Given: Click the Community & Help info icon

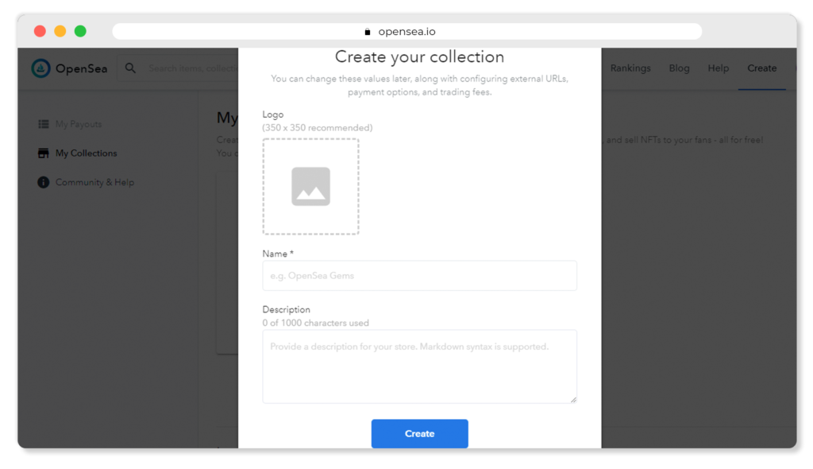Looking at the screenshot, I should 44,182.
